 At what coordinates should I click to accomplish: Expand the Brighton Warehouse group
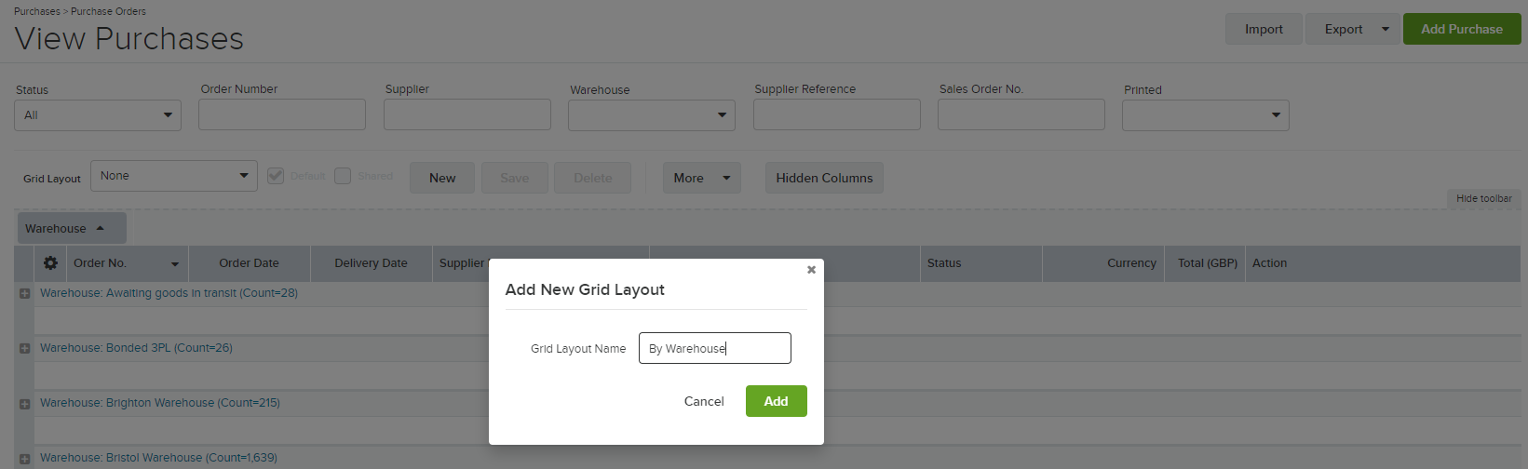click(25, 403)
